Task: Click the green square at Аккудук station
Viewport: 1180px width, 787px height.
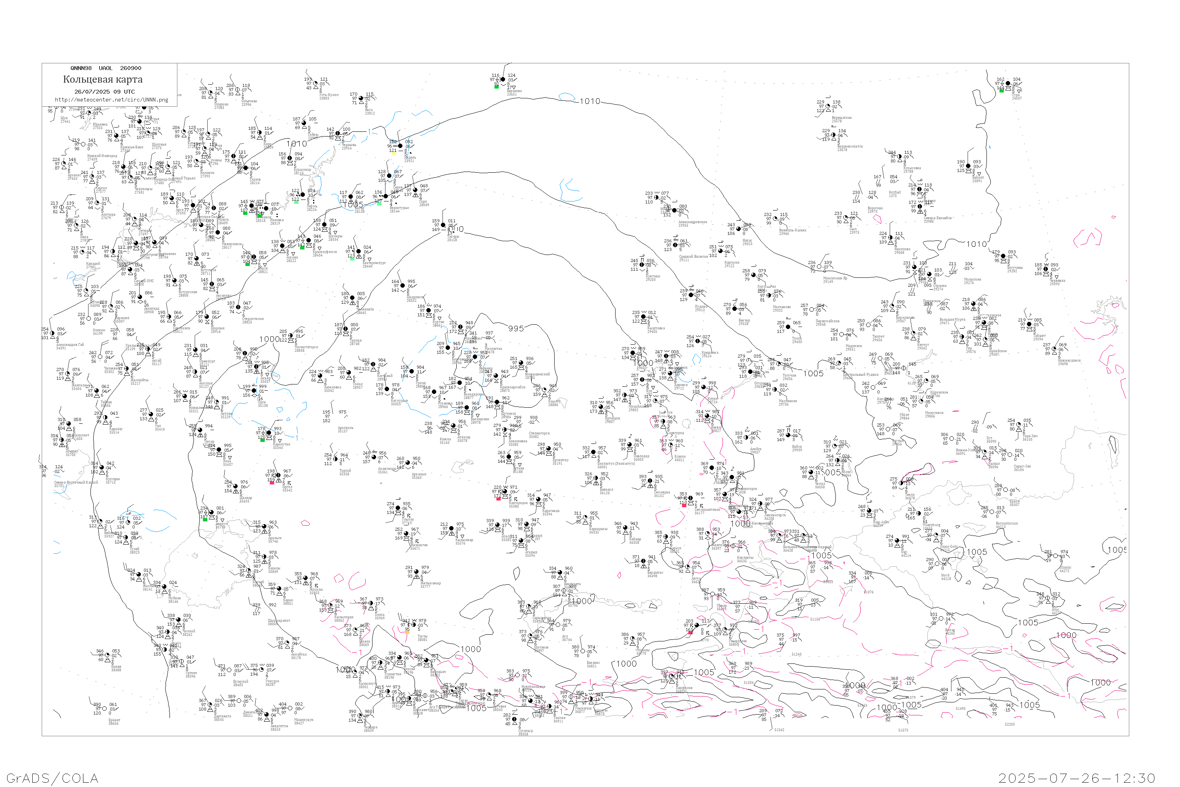Action: point(205,519)
